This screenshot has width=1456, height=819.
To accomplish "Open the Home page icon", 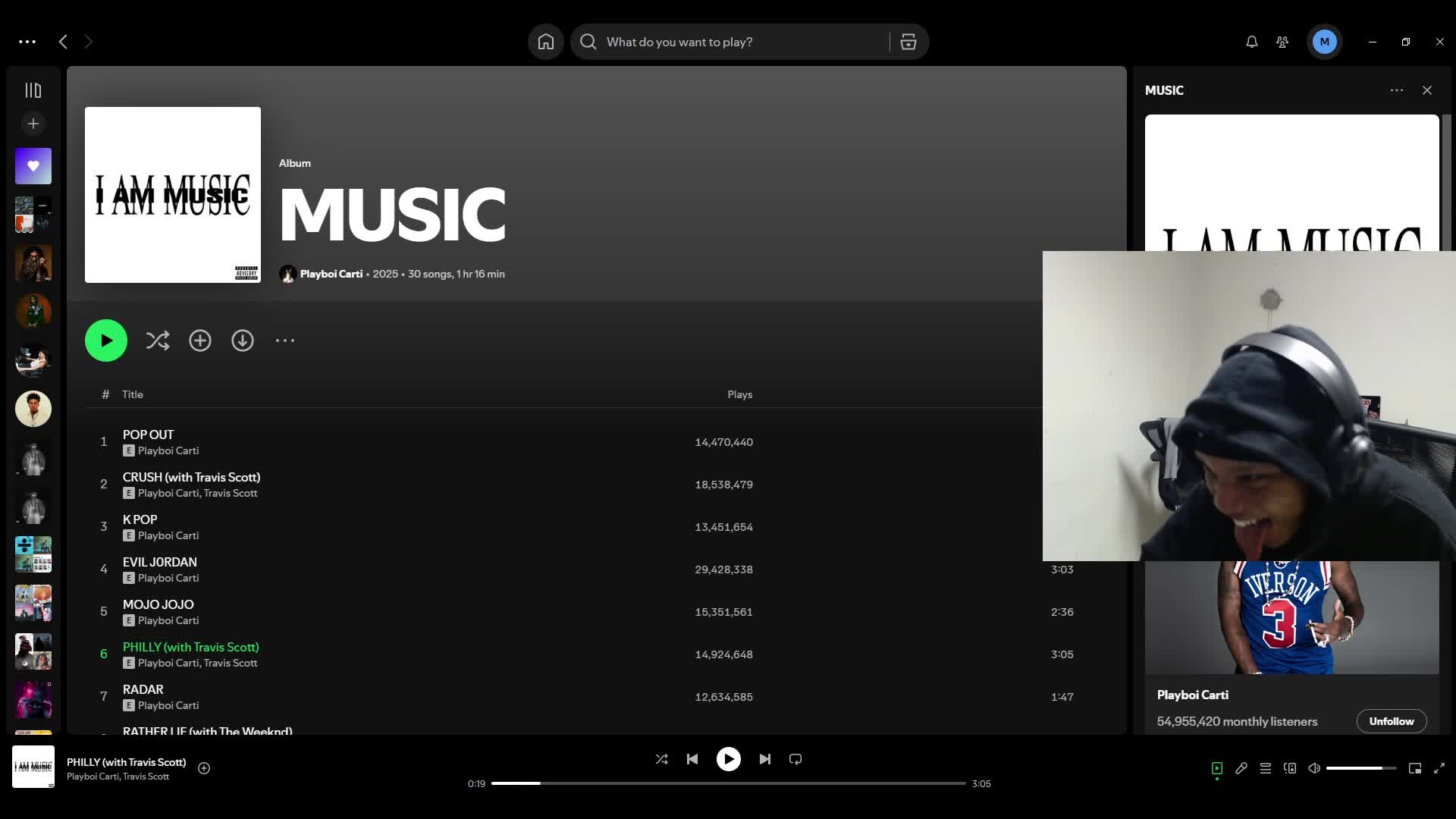I will tap(546, 42).
